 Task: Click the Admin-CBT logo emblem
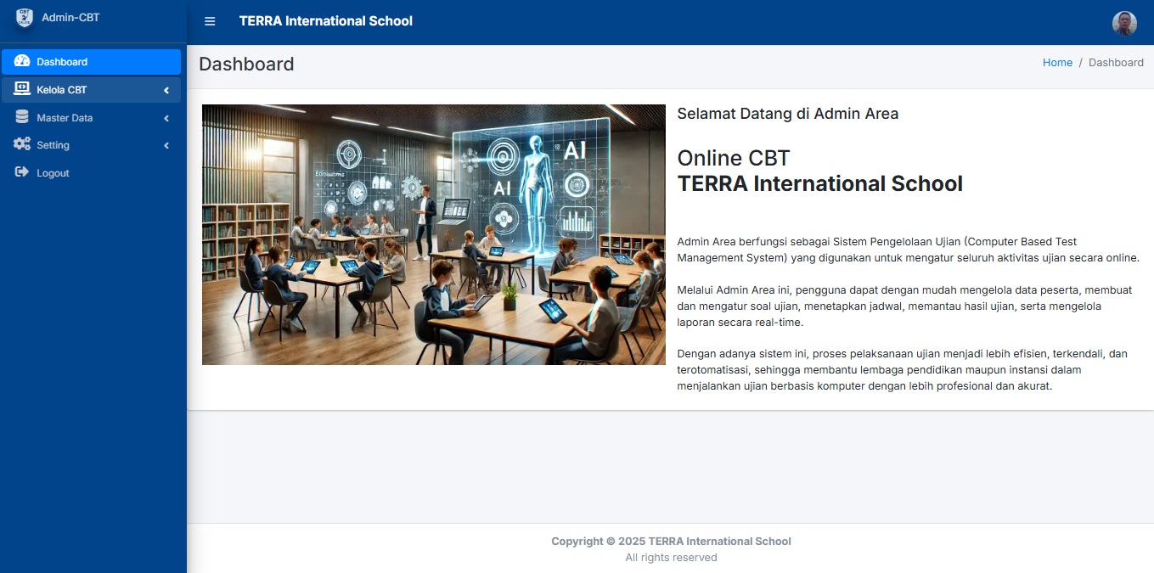pos(24,17)
